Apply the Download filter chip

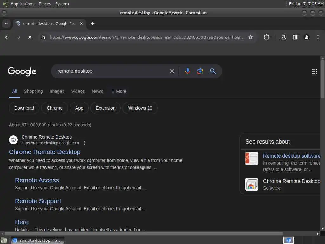24,108
